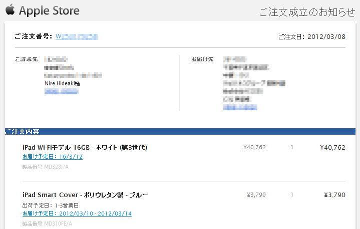The width and height of the screenshot is (360, 229).
Task: Click the Apple logo icon
Action: 10,10
